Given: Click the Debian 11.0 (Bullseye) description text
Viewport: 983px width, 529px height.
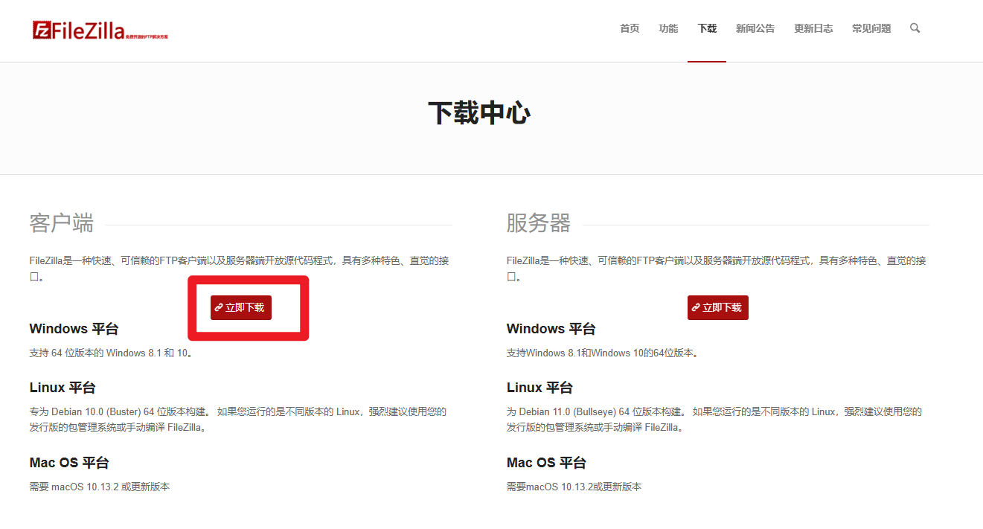Looking at the screenshot, I should pos(714,420).
